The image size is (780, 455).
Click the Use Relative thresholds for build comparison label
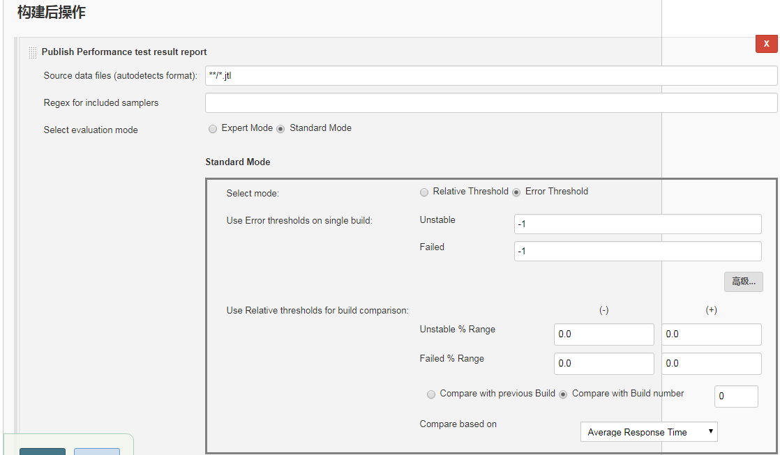coord(317,311)
